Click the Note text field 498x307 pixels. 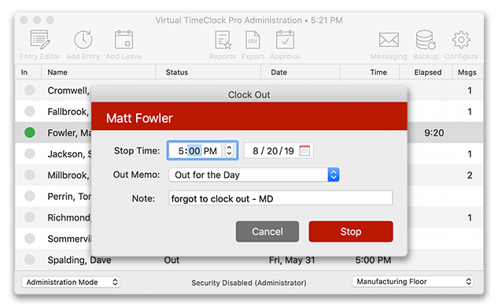coord(281,198)
